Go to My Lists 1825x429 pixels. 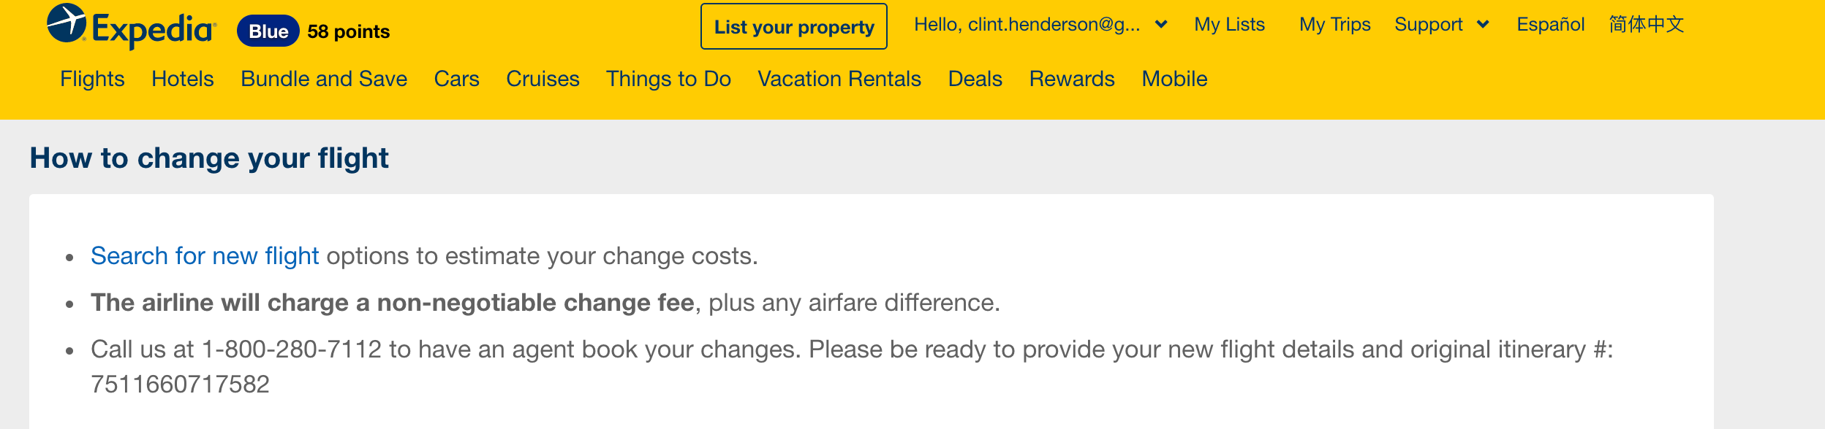tap(1229, 25)
